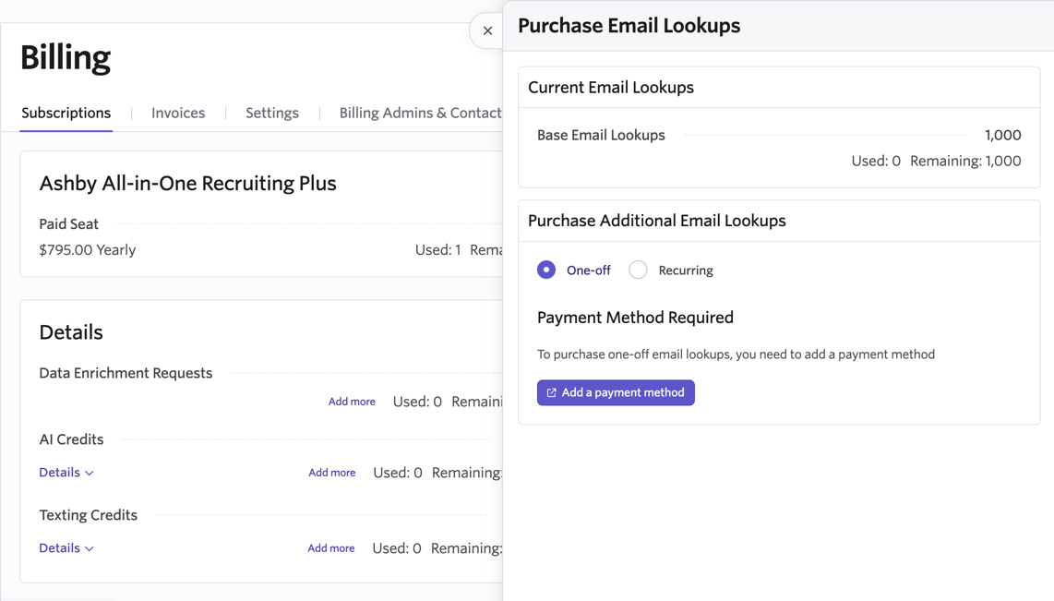This screenshot has height=601, width=1054.
Task: Go to the Settings tab
Action: [271, 113]
